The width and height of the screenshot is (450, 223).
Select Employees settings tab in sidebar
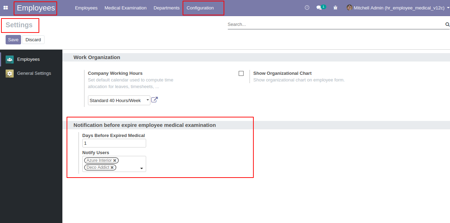(31, 59)
